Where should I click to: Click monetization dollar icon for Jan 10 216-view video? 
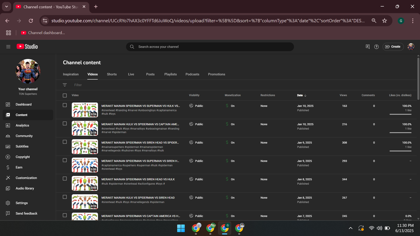[227, 124]
